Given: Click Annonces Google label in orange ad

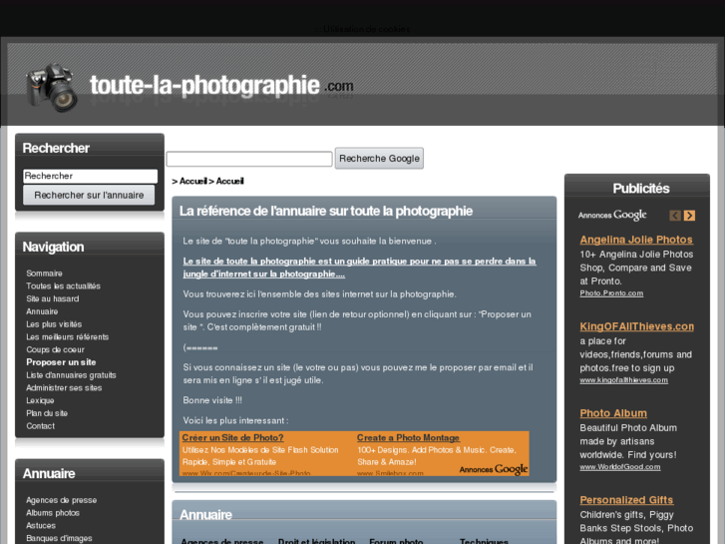Looking at the screenshot, I should pos(494,469).
